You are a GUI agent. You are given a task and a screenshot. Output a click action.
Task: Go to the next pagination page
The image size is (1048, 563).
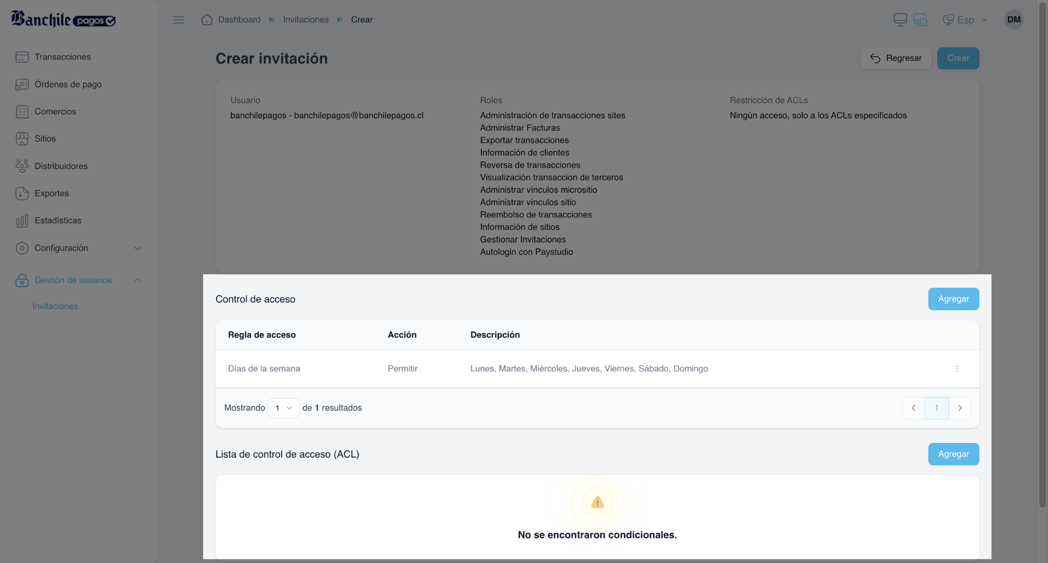(x=960, y=408)
